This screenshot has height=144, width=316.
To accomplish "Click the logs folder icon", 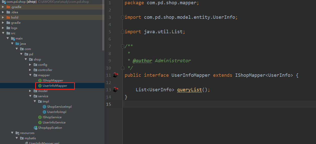I will pos(8,28).
